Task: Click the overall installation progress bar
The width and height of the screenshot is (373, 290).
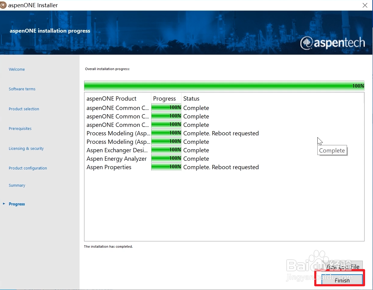Action: click(224, 86)
